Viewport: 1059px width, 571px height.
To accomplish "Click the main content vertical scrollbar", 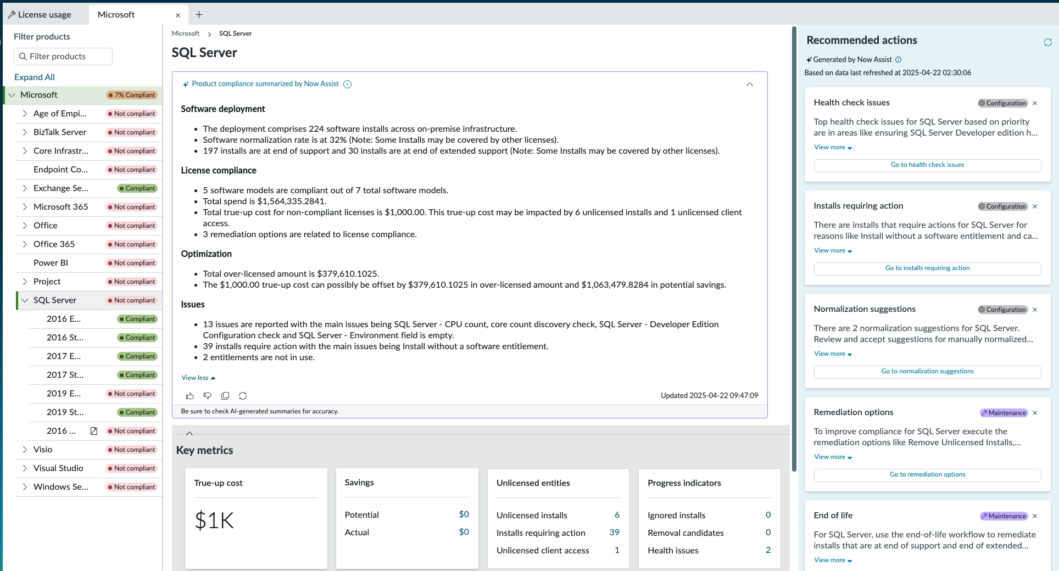I will (794, 249).
